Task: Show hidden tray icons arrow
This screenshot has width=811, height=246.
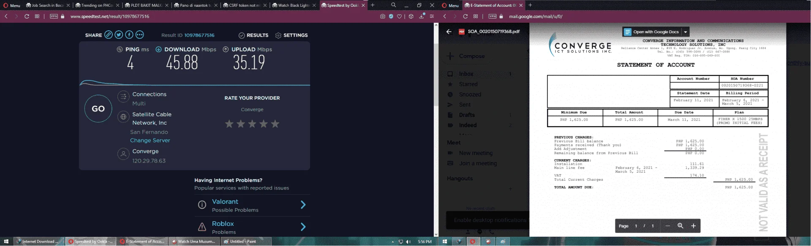Action: click(393, 242)
